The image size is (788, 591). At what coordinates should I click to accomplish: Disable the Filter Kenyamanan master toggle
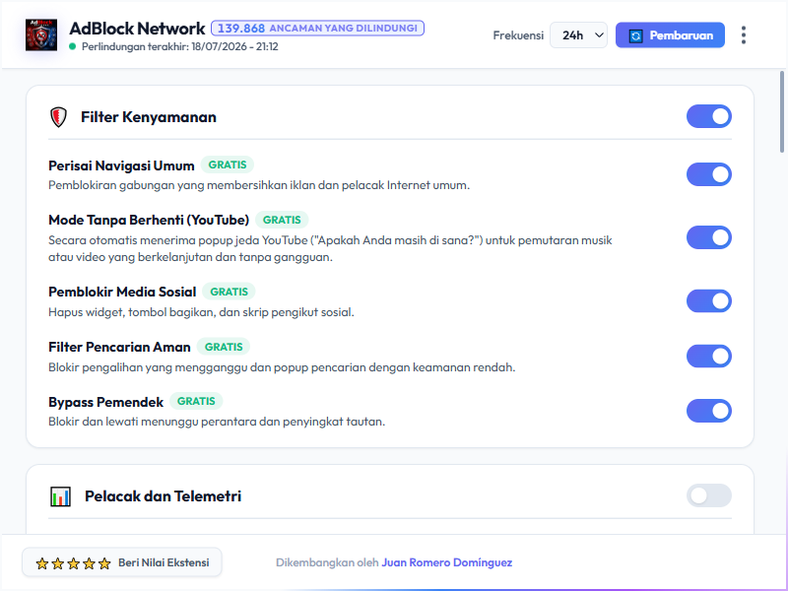tap(708, 116)
